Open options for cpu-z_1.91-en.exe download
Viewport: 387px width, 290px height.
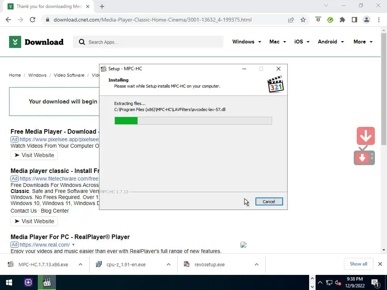(169, 264)
